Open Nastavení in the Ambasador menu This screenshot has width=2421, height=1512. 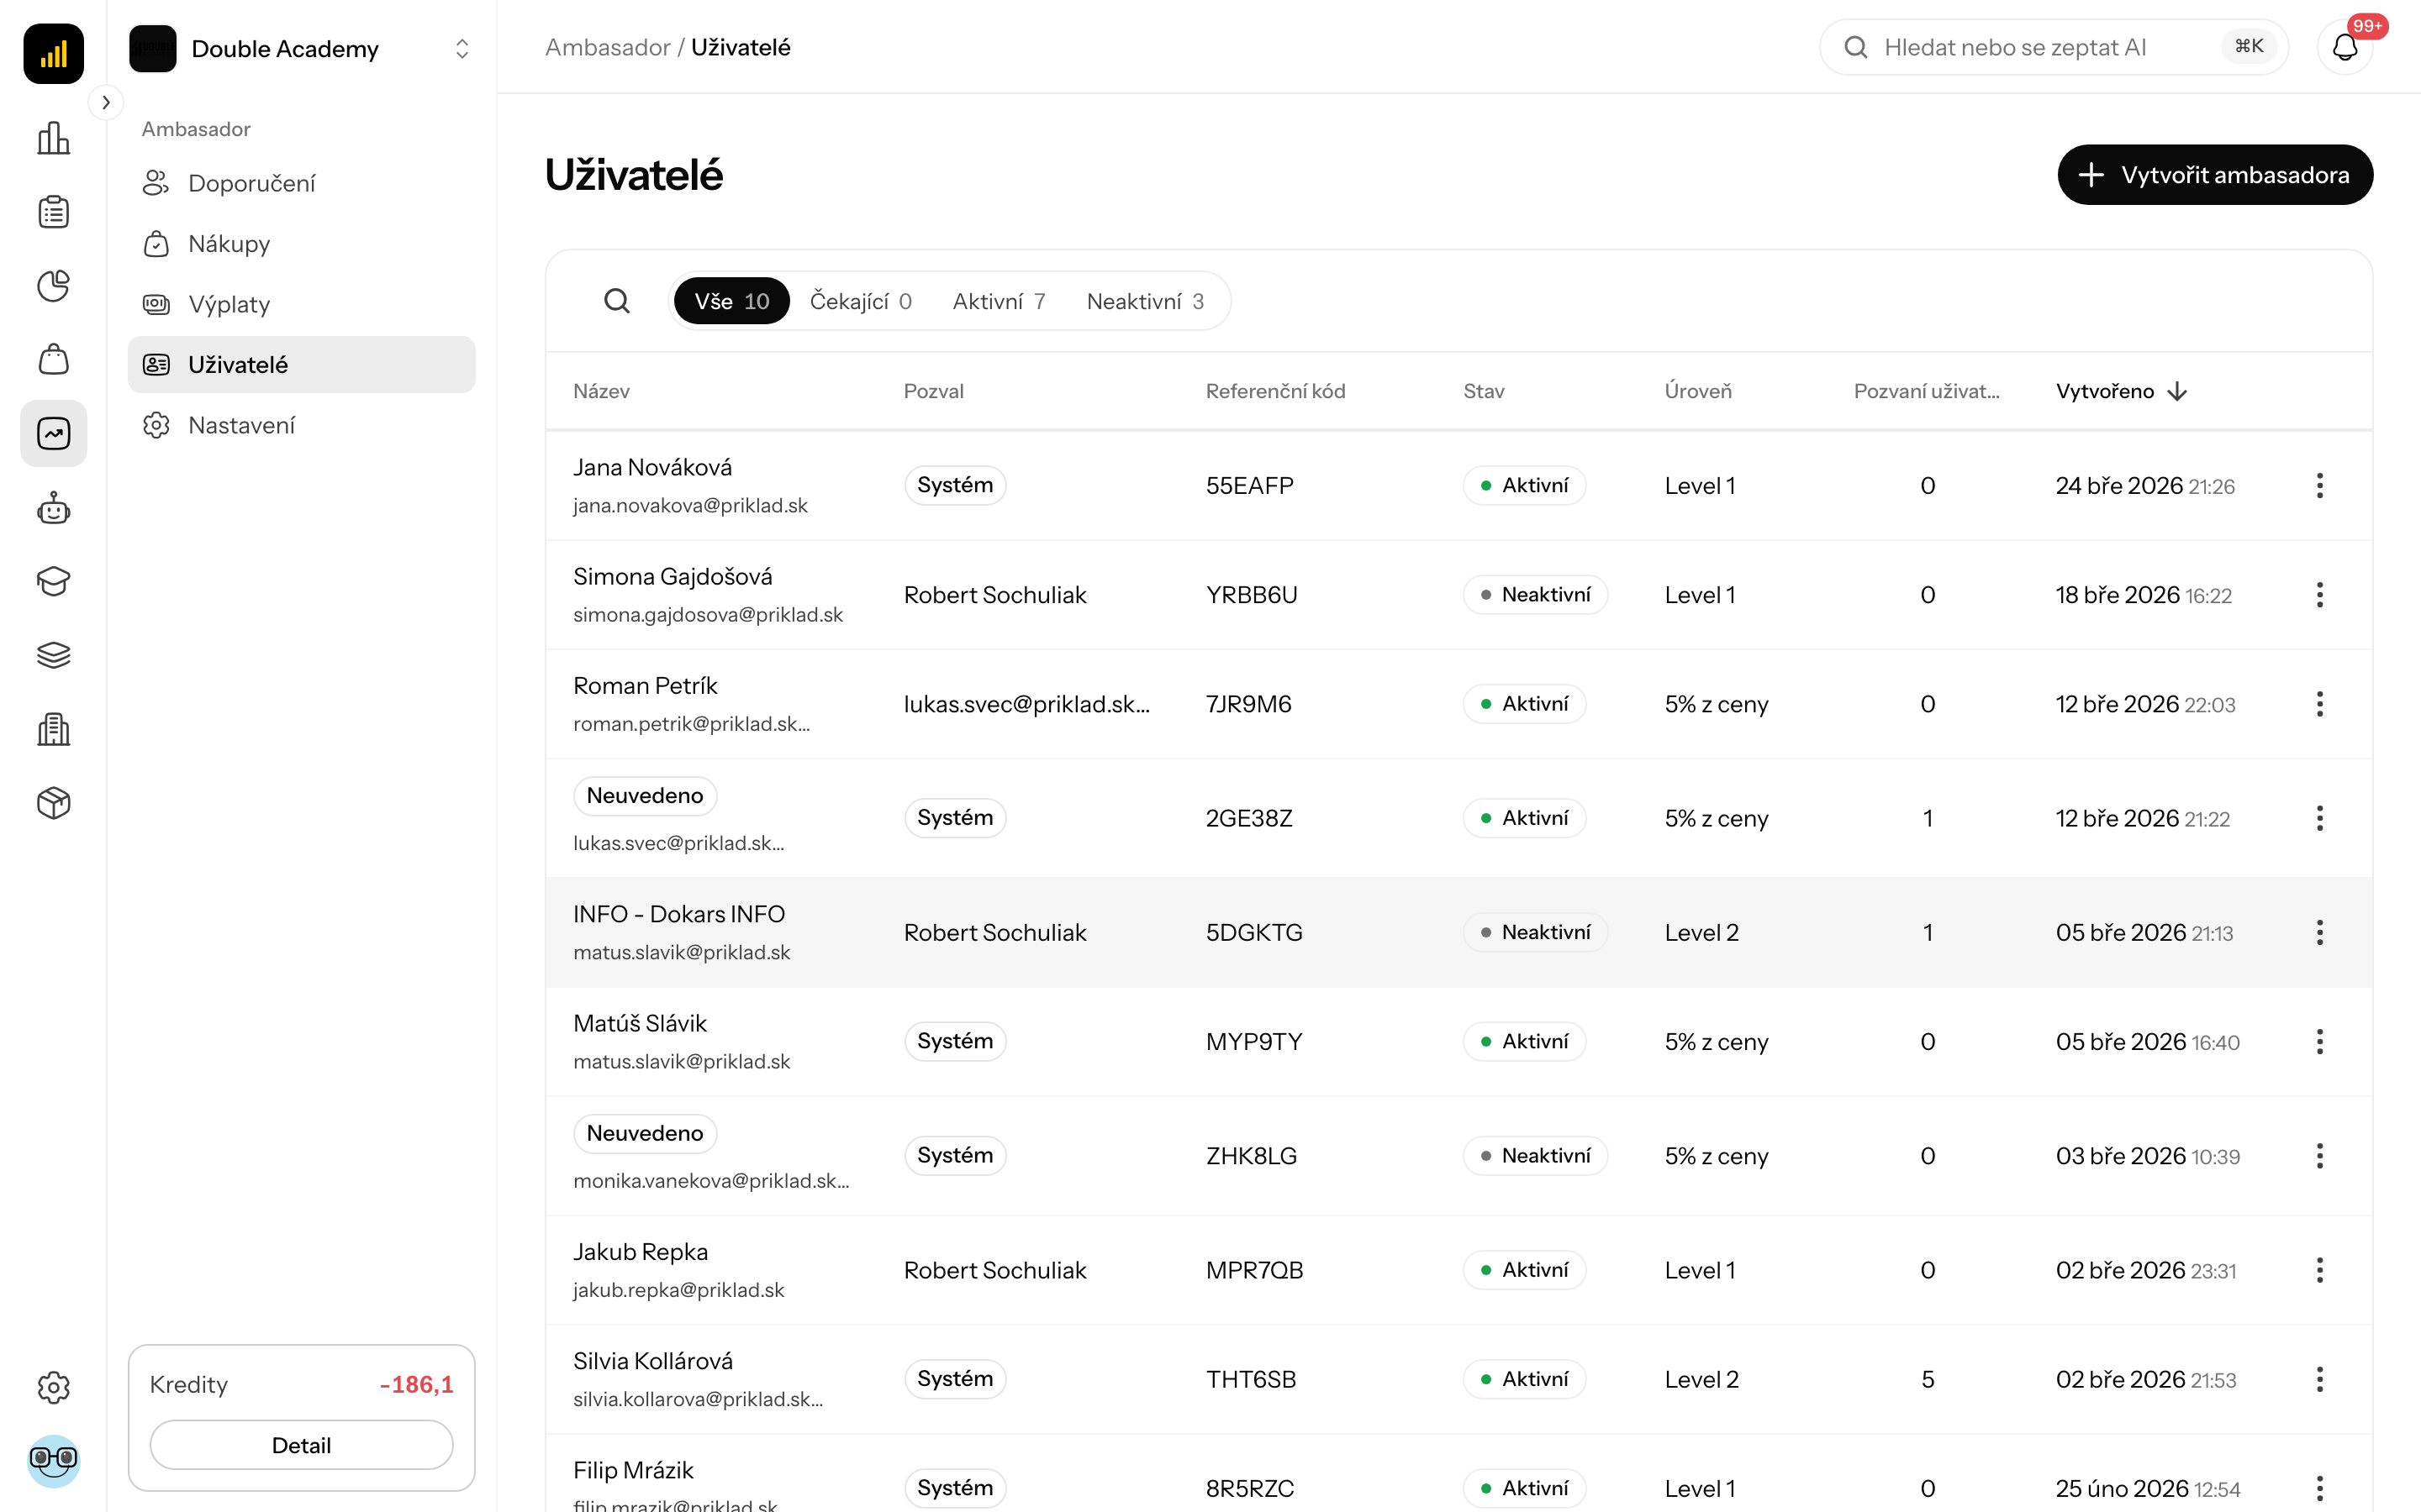[301, 425]
